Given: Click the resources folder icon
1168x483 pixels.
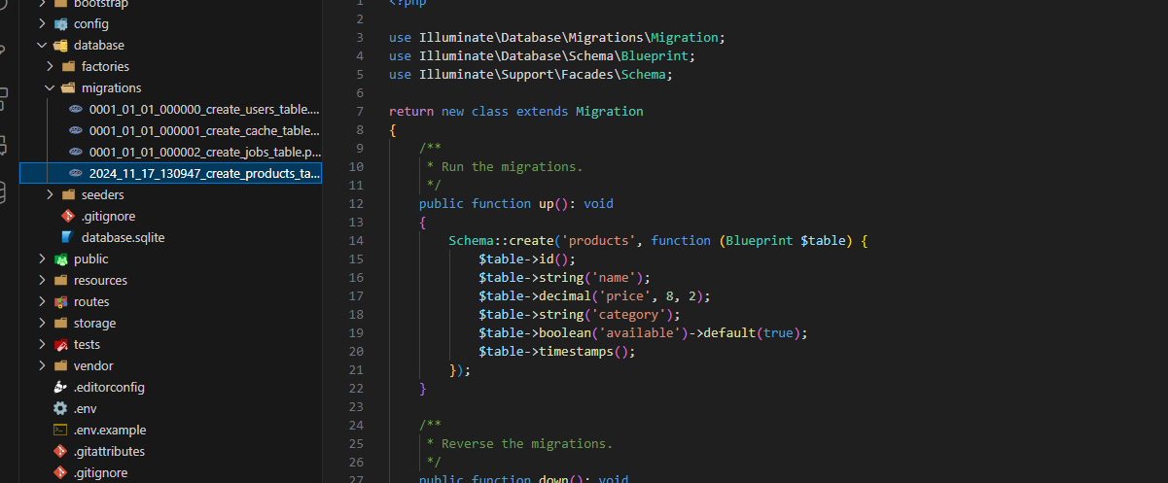Looking at the screenshot, I should click(60, 280).
